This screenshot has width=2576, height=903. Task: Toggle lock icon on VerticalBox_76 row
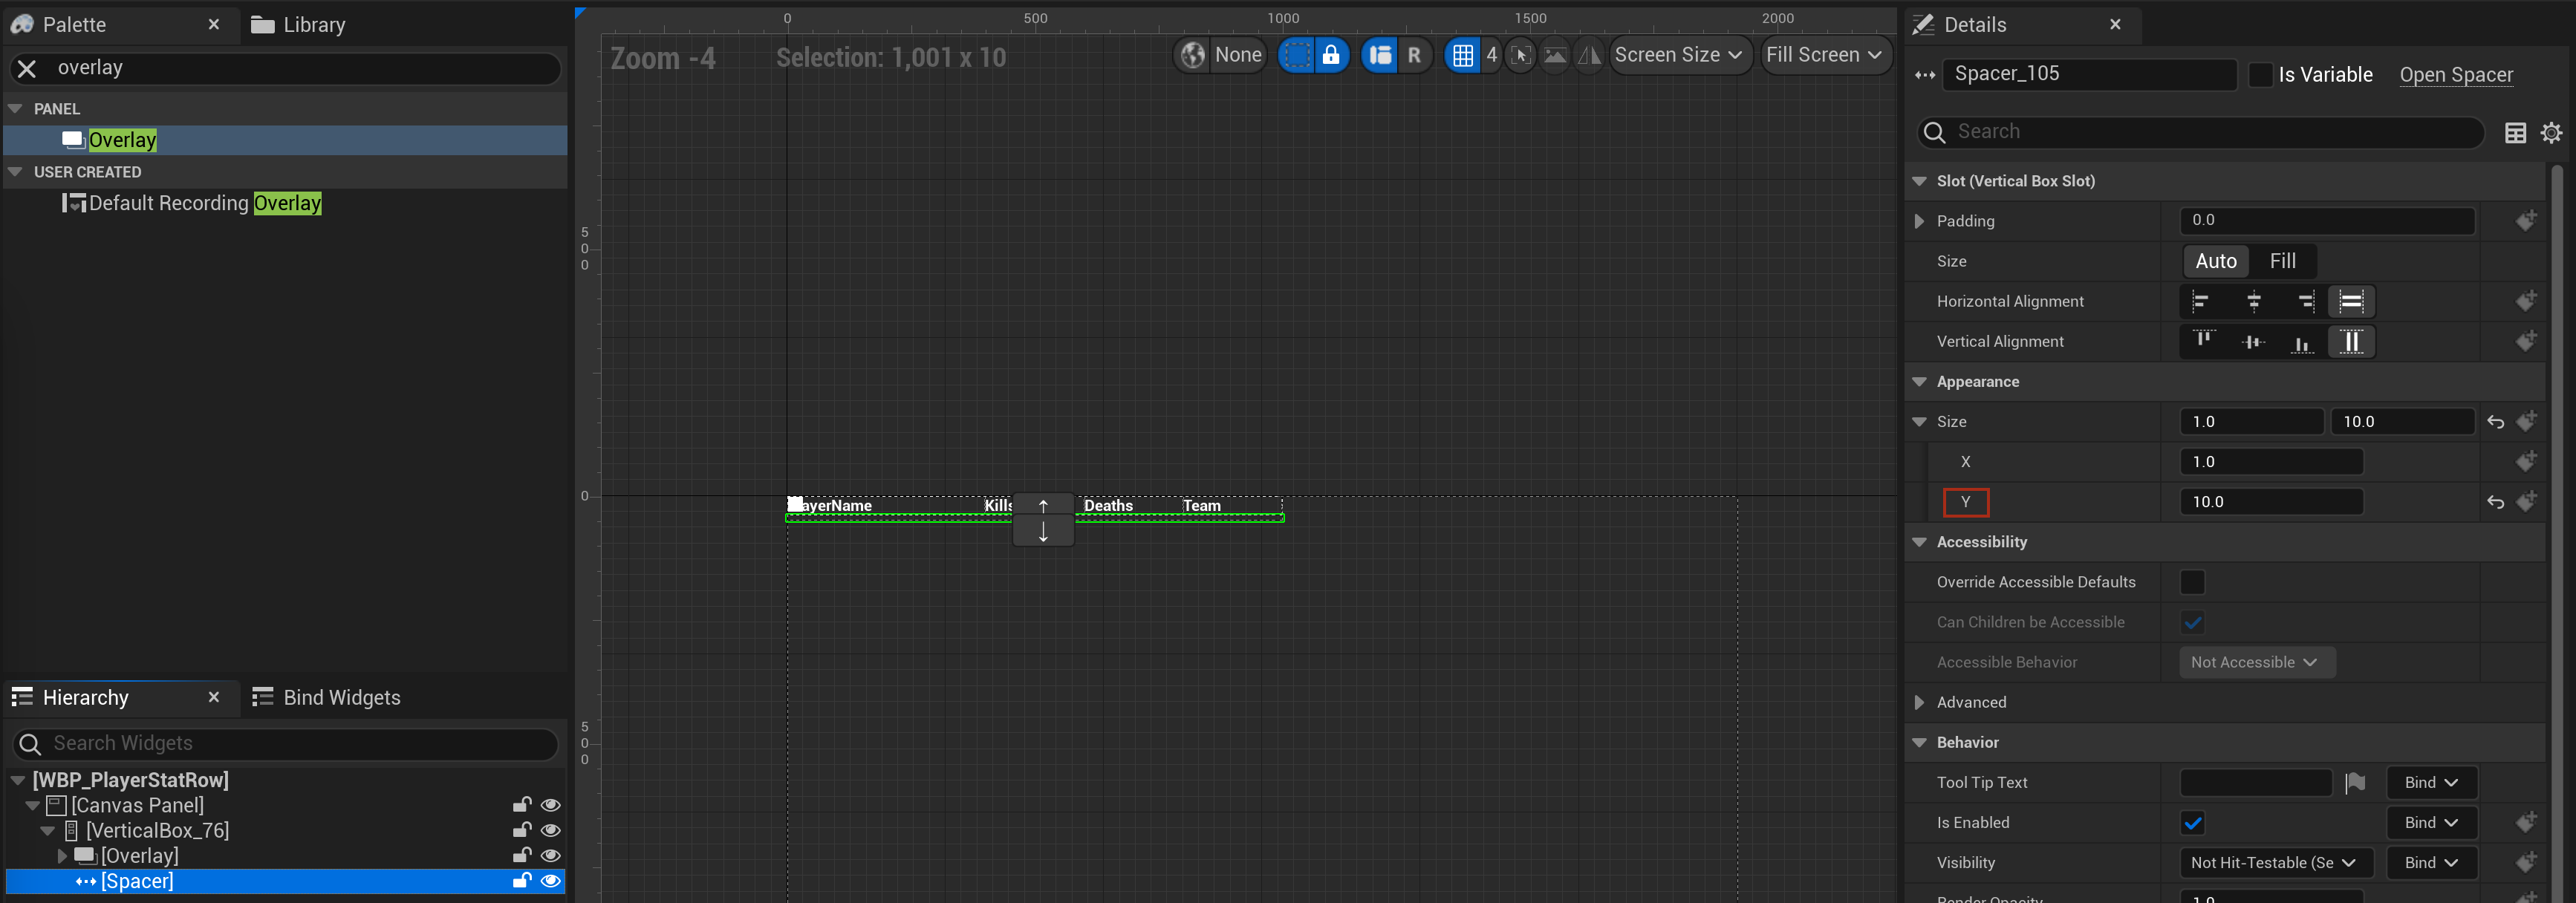tap(521, 830)
